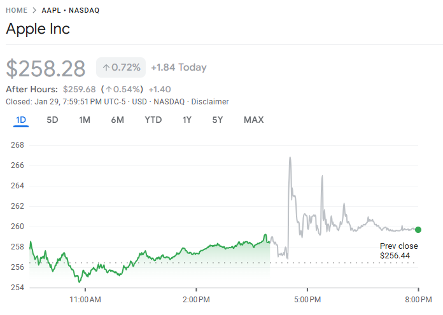Click the Apple Inc heading

click(x=38, y=29)
